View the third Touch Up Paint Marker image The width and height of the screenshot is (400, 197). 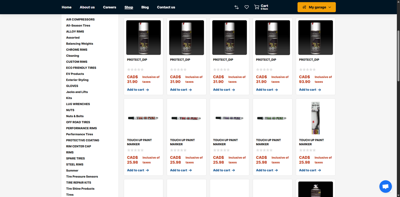click(x=229, y=118)
